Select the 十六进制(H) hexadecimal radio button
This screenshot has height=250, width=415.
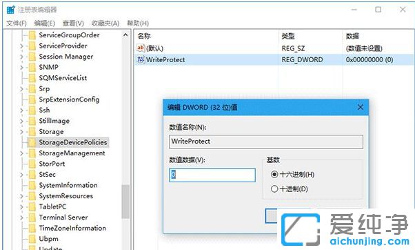[274, 175]
